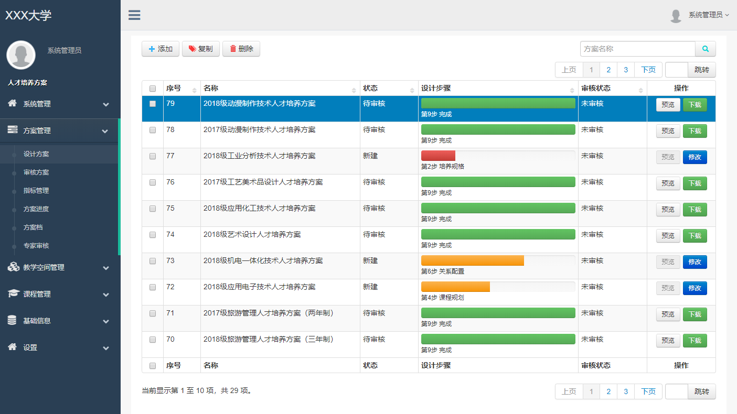Download the row 70 plan

(695, 341)
